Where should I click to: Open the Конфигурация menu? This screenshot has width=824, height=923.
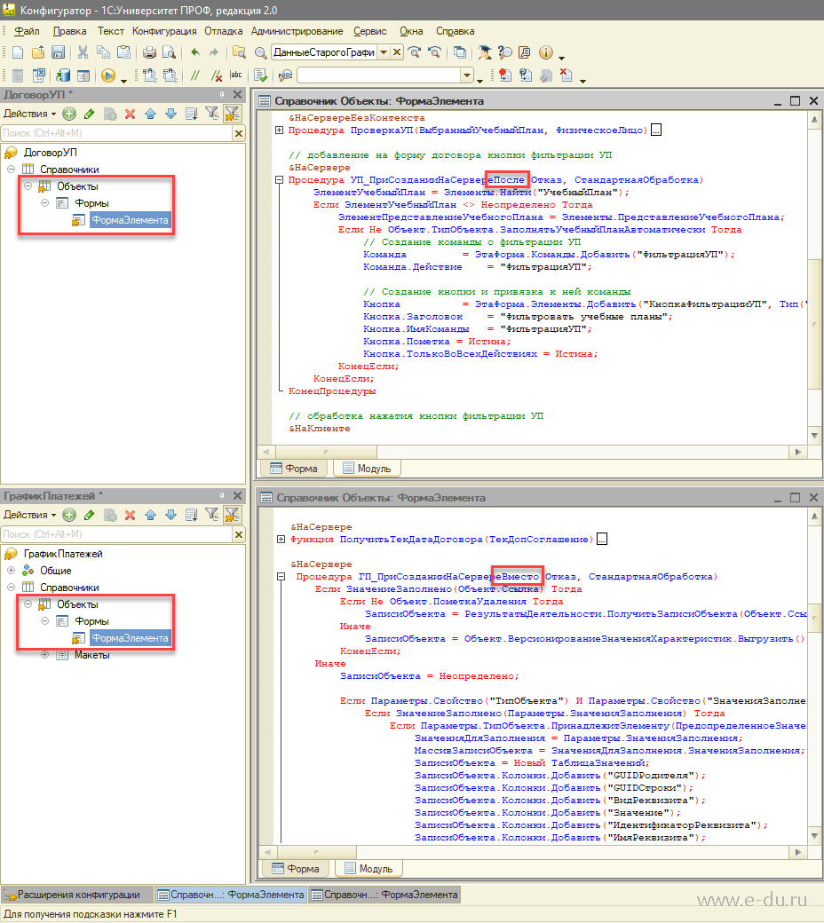pos(164,31)
